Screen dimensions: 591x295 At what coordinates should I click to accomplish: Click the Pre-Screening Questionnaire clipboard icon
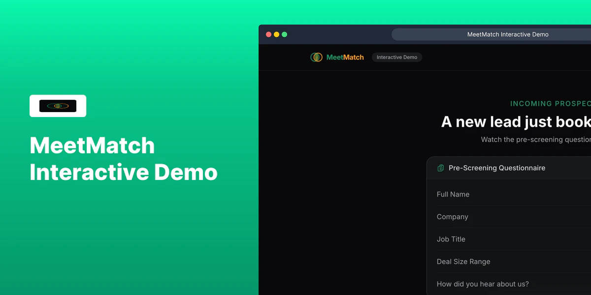(x=441, y=168)
